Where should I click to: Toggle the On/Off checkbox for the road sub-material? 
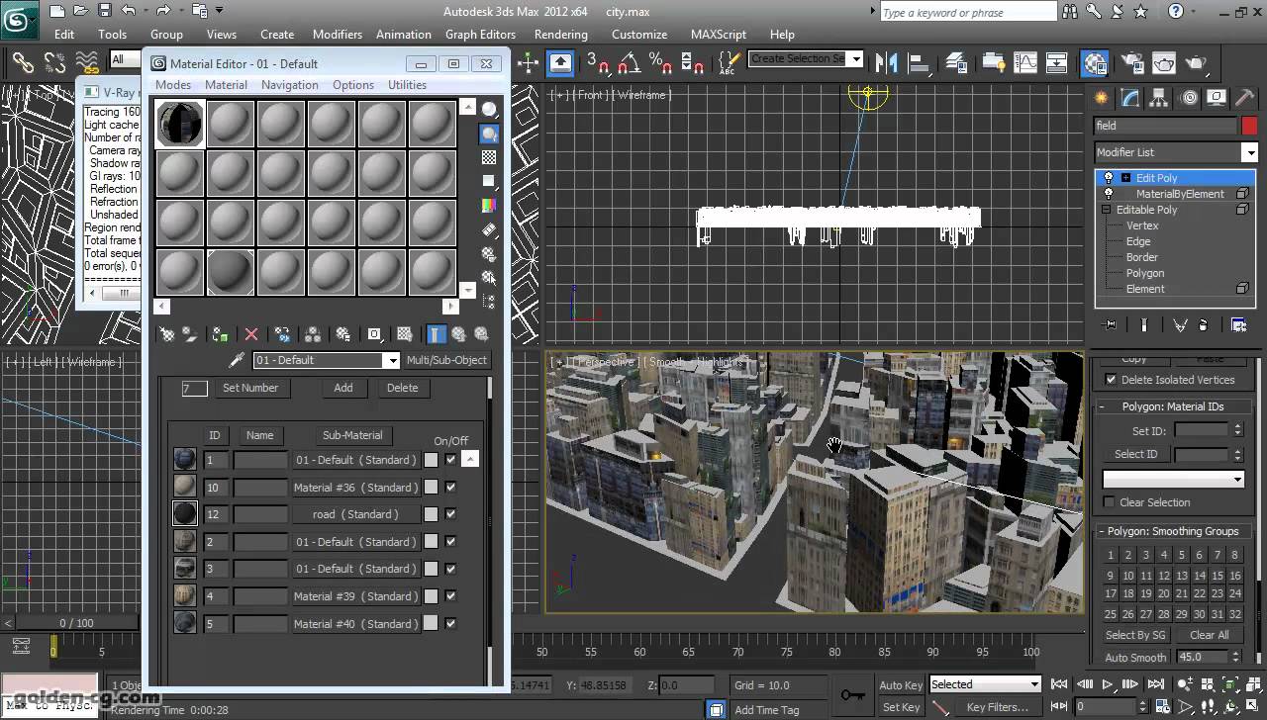click(x=450, y=513)
